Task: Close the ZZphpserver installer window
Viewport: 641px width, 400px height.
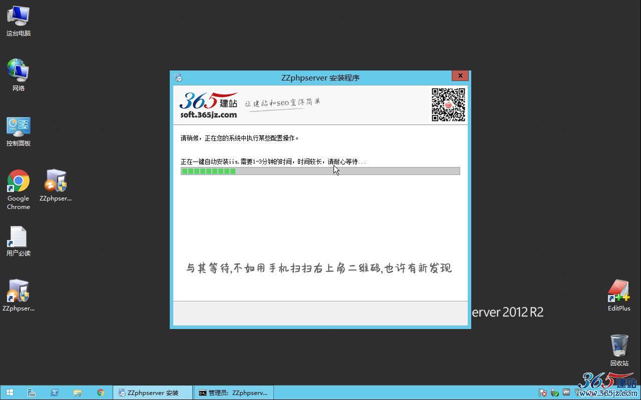Action: tap(460, 75)
